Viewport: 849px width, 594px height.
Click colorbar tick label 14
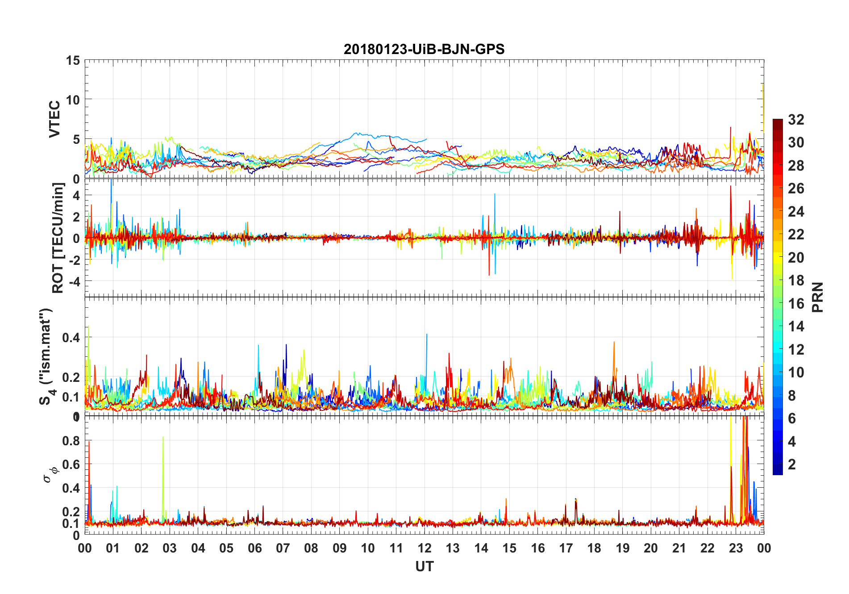pyautogui.click(x=796, y=326)
